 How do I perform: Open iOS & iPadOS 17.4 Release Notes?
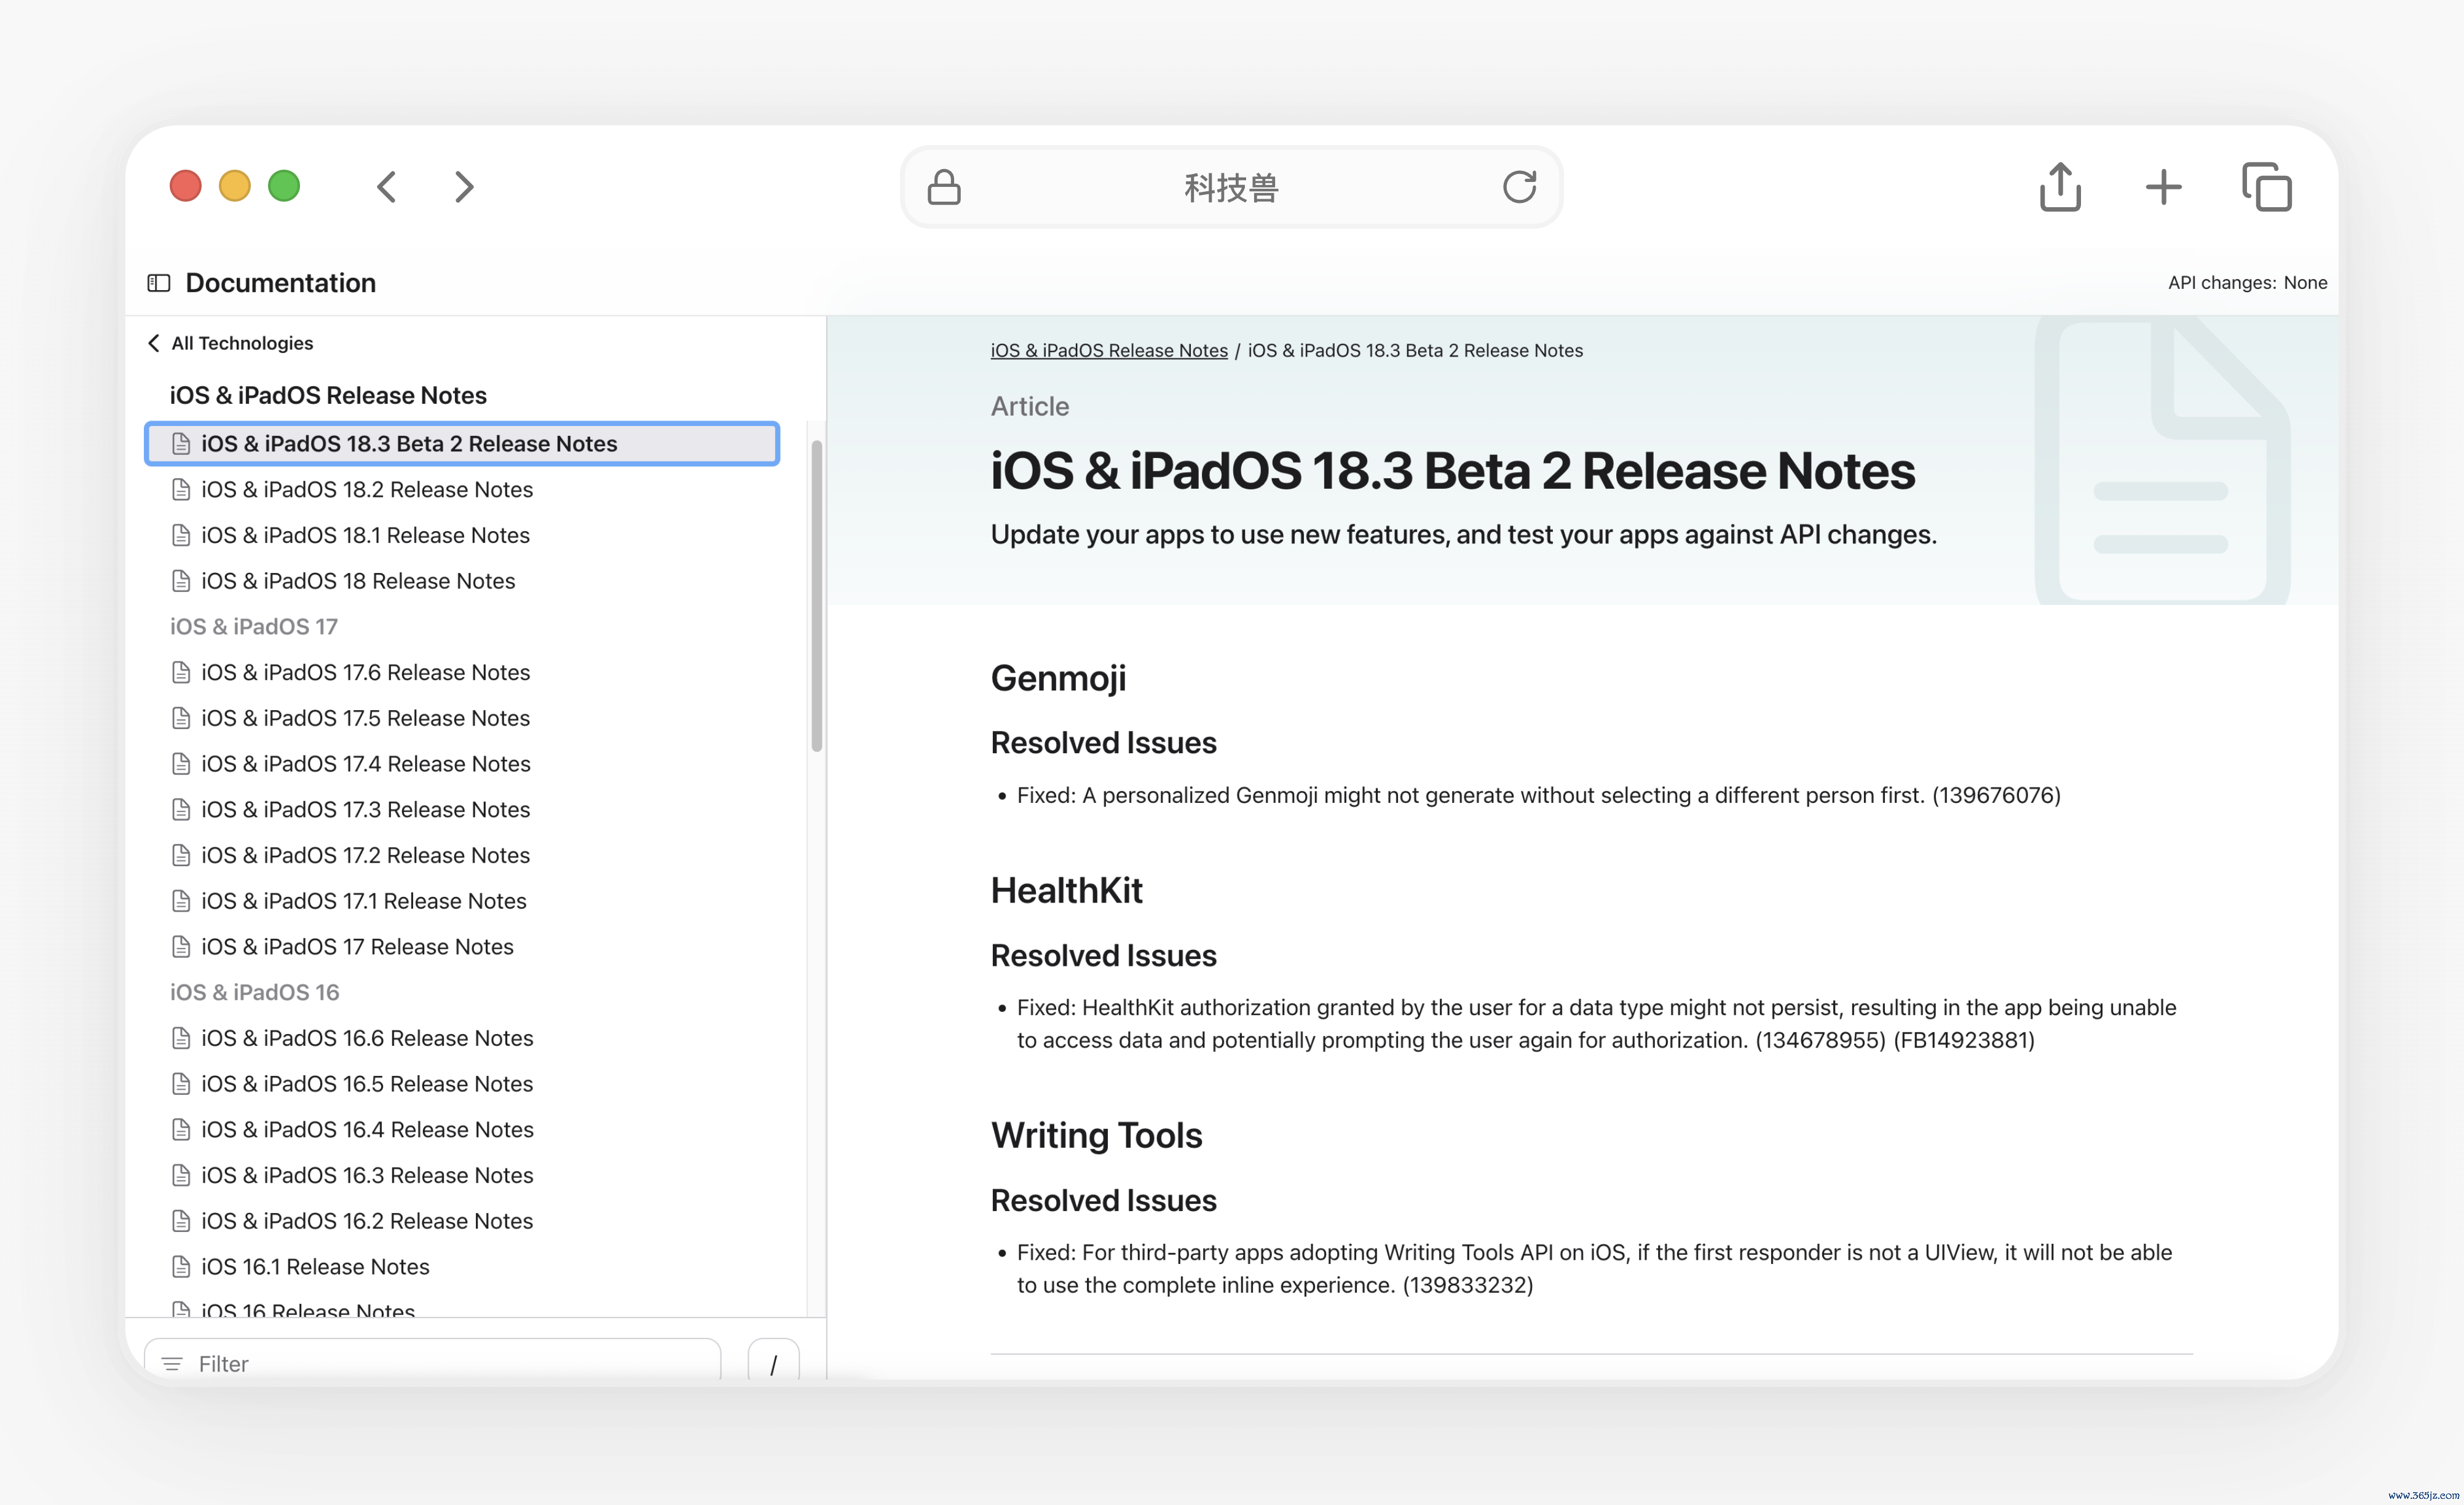pyautogui.click(x=366, y=764)
